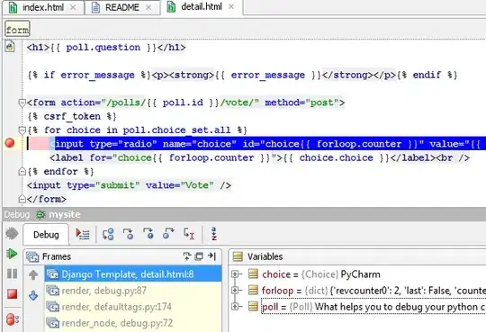Click Show Execution Point icon
The width and height of the screenshot is (486, 332).
pos(83,234)
